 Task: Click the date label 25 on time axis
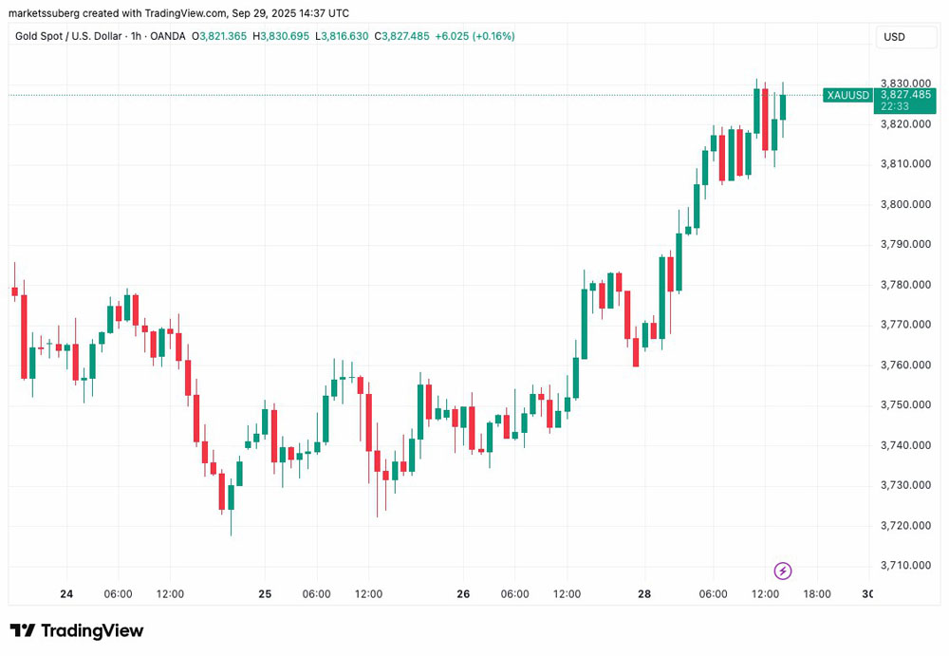tap(265, 594)
